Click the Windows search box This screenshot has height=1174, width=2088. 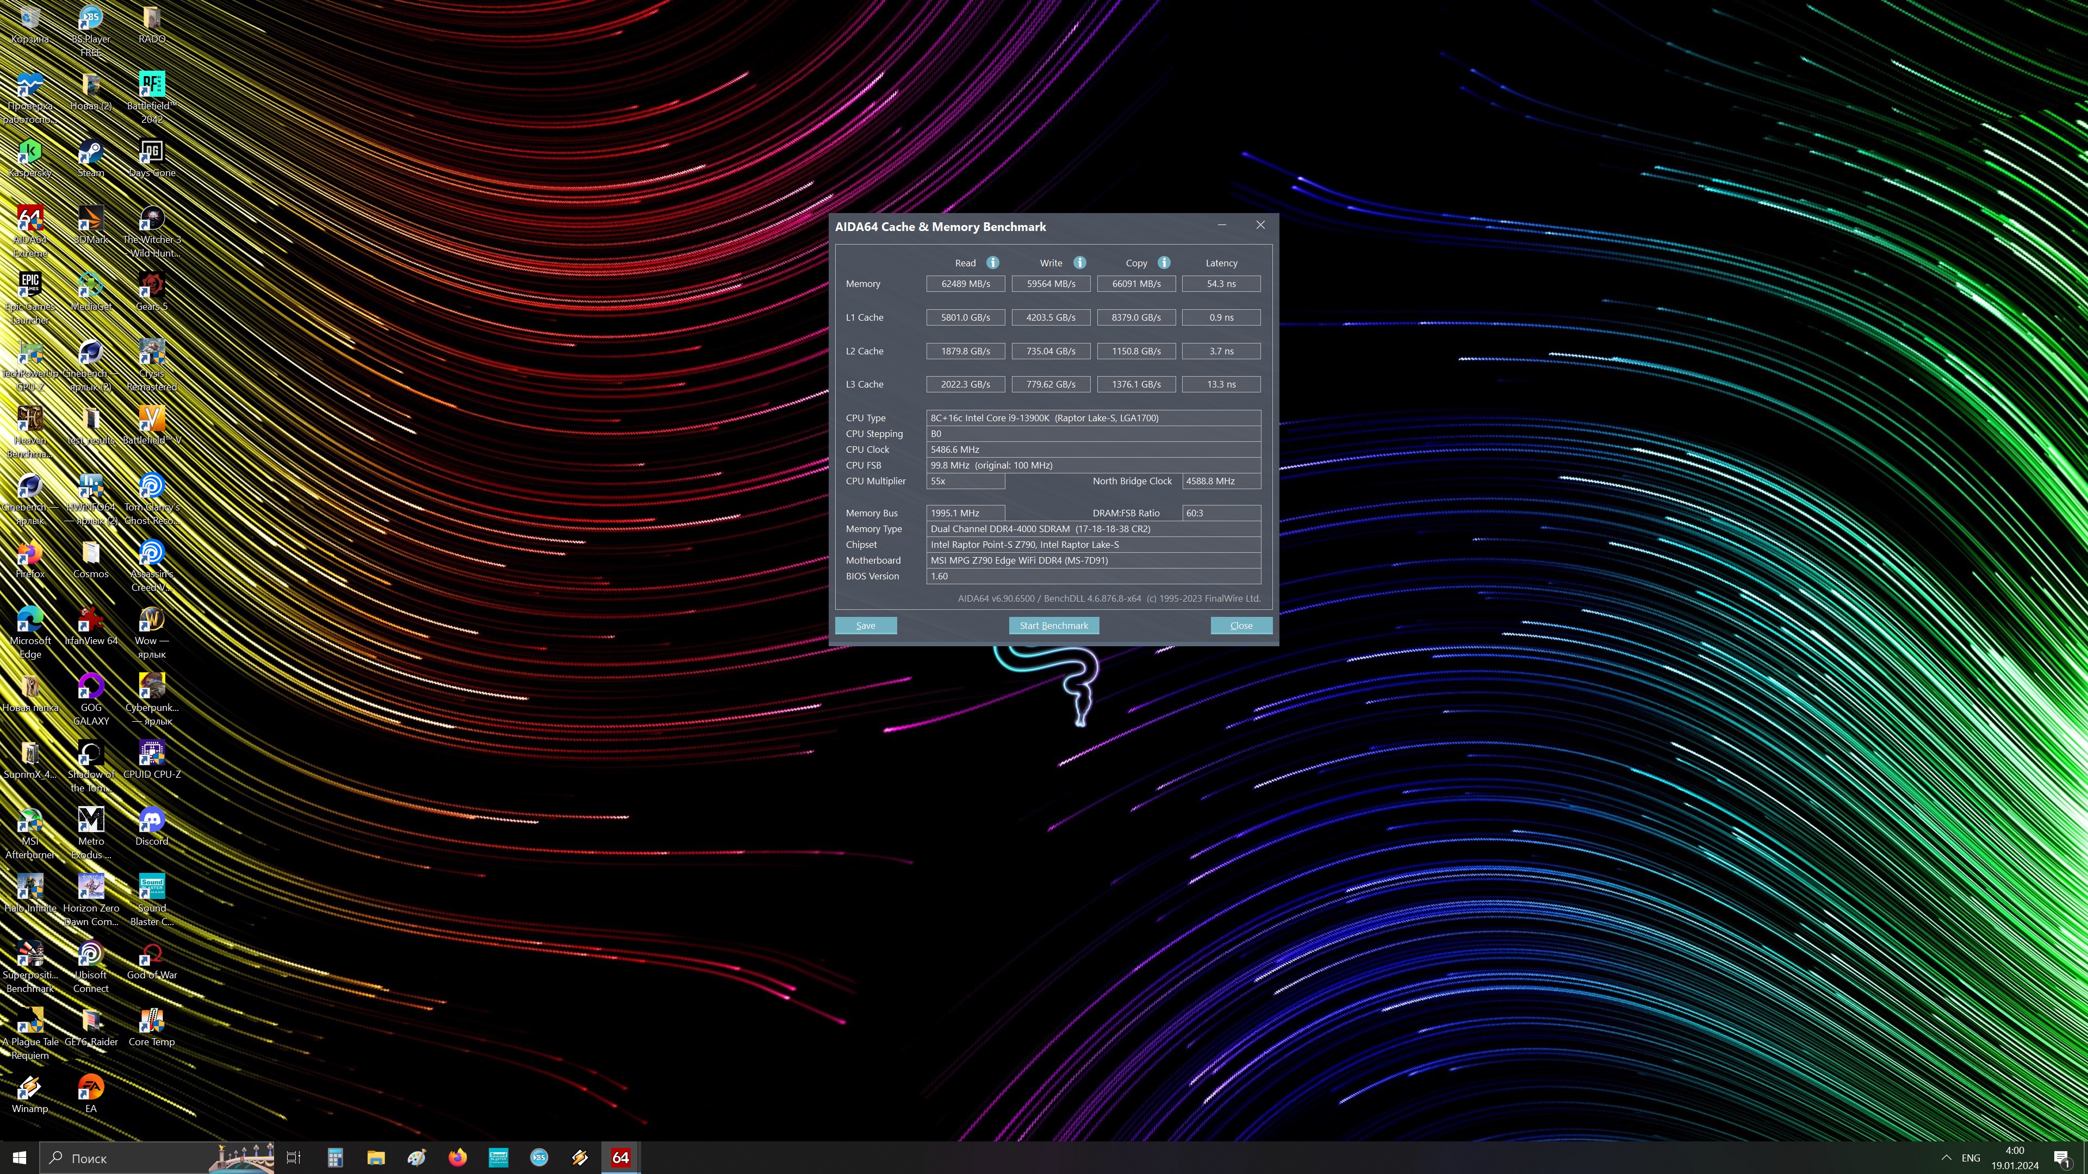pos(130,1158)
